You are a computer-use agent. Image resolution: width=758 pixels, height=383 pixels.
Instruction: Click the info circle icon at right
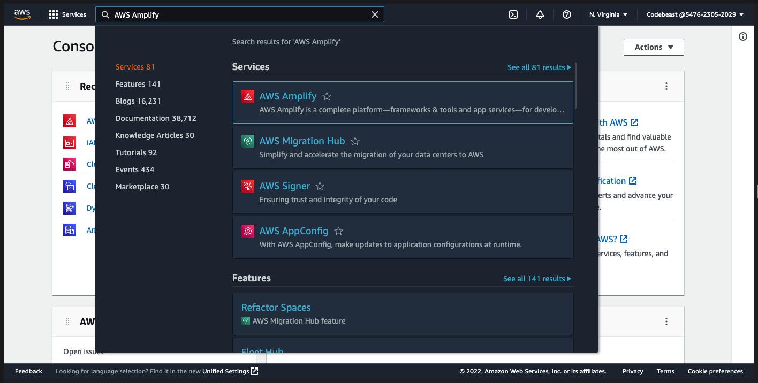pos(743,36)
